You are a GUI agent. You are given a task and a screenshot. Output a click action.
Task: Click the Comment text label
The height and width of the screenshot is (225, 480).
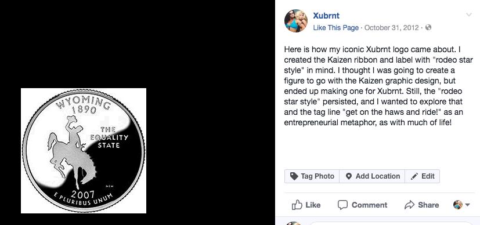point(369,205)
